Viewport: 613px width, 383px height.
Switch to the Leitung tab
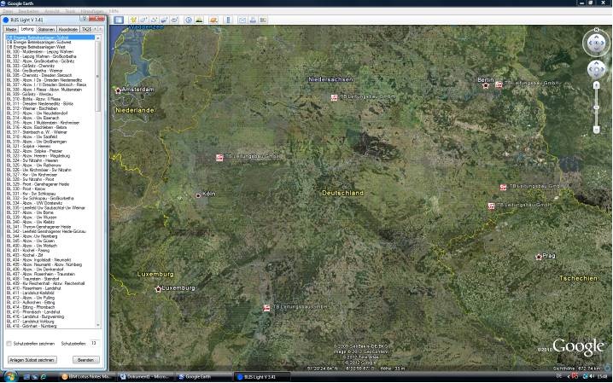(27, 29)
